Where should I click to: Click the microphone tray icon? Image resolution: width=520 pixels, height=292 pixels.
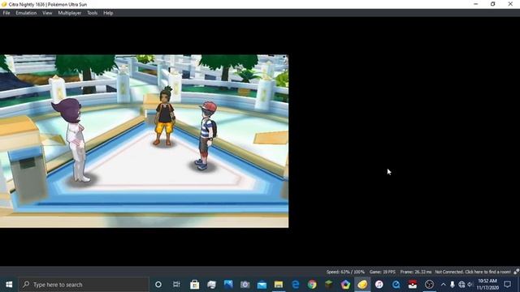pyautogui.click(x=453, y=285)
